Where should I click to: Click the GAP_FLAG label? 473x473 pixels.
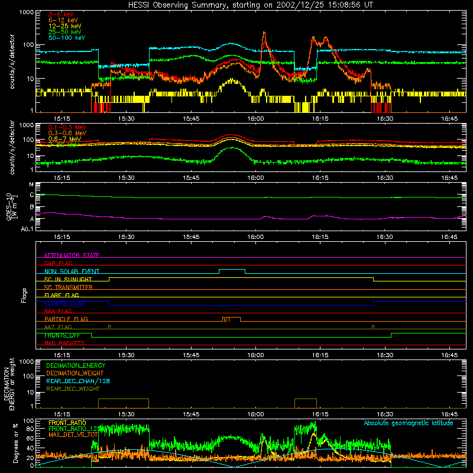(58, 263)
